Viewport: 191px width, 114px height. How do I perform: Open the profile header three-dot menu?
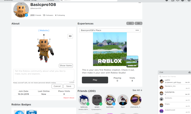(x=140, y=3)
